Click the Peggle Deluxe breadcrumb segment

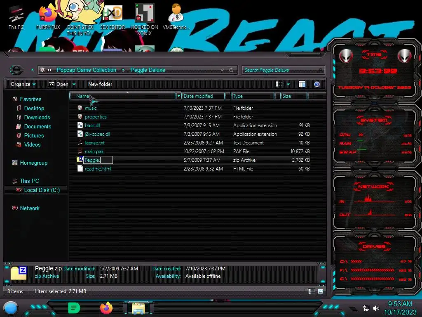click(148, 70)
